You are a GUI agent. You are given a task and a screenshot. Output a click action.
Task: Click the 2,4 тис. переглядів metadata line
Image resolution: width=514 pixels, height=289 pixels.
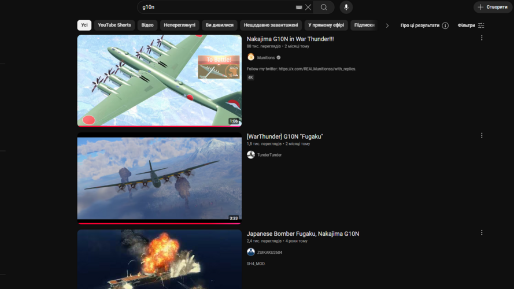277,241
